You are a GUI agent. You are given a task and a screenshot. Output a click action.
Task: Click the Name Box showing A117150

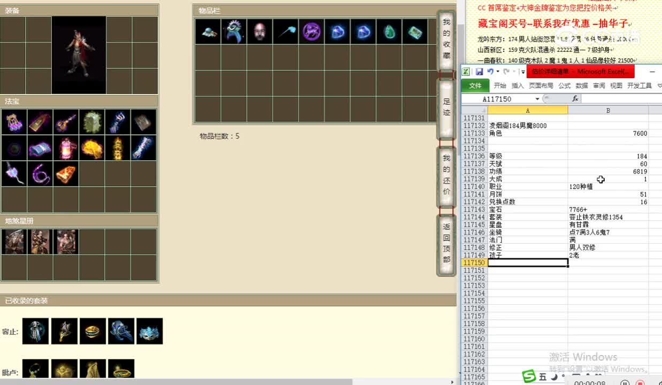[497, 99]
